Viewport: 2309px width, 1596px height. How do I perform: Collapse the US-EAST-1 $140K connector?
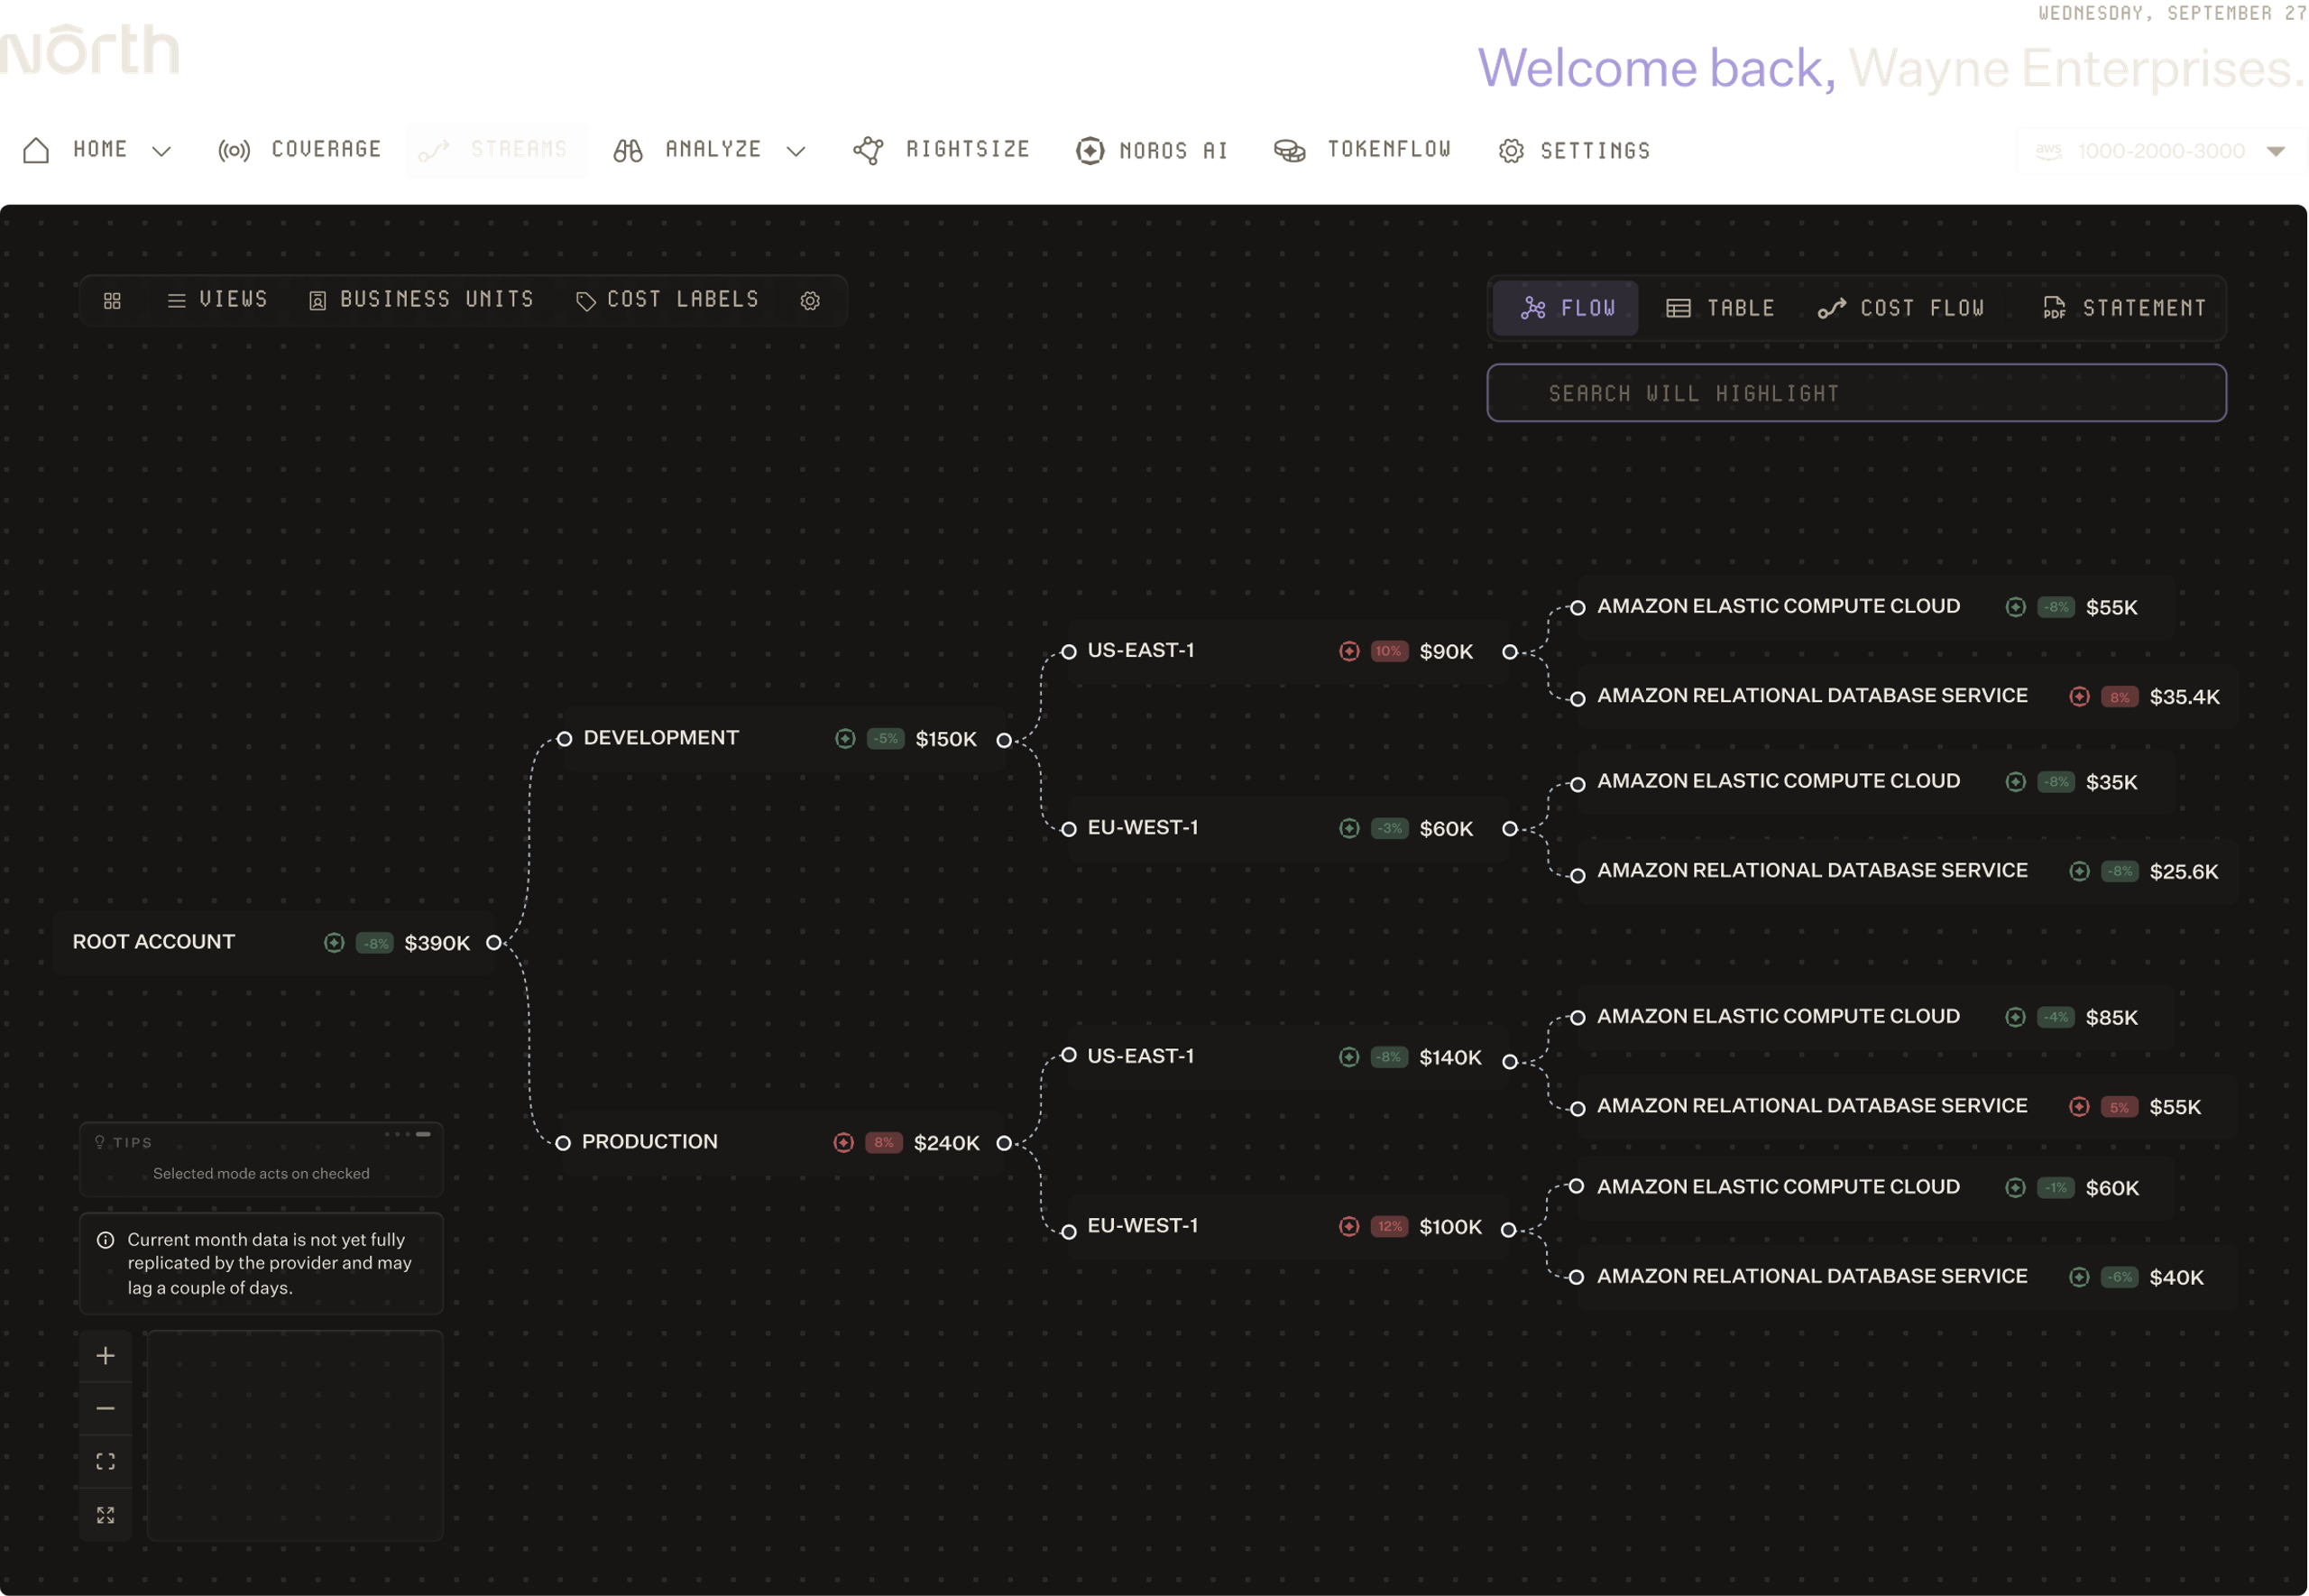click(1509, 1061)
